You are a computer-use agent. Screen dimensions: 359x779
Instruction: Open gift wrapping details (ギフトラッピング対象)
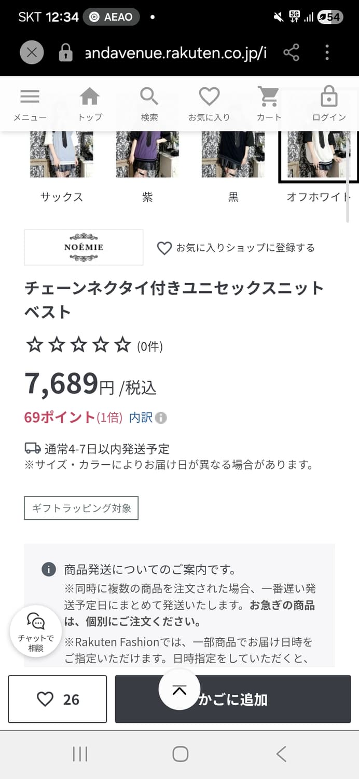coord(81,508)
